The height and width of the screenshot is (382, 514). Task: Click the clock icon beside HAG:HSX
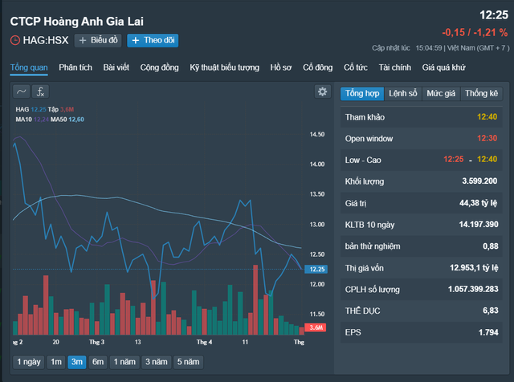14,40
